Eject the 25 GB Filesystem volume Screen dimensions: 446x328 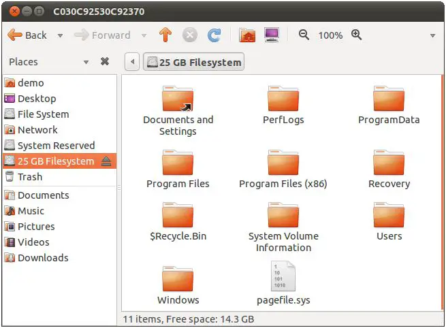coord(106,161)
